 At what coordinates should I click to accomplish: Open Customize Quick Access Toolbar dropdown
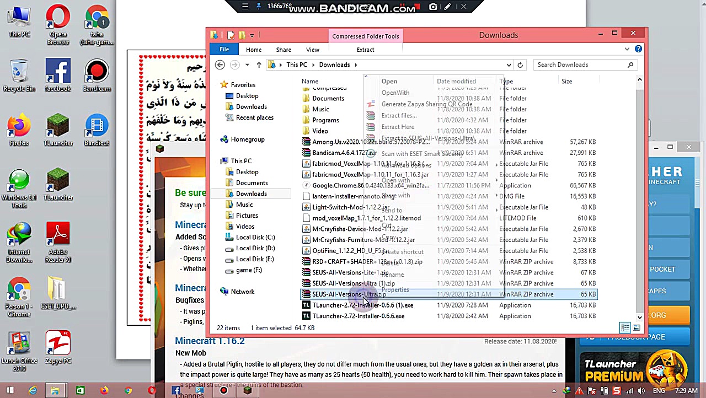(x=252, y=35)
